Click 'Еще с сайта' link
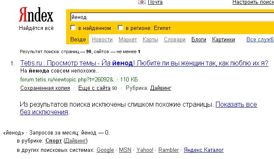274x159 pixels. (x=94, y=88)
